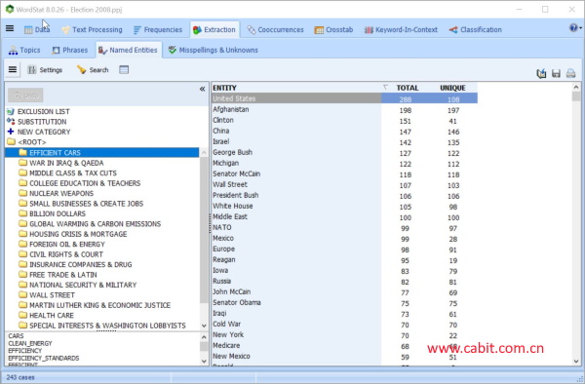Select MARTIN LUTHER KING & ECONOMIC JUSTICE folder

pos(95,305)
